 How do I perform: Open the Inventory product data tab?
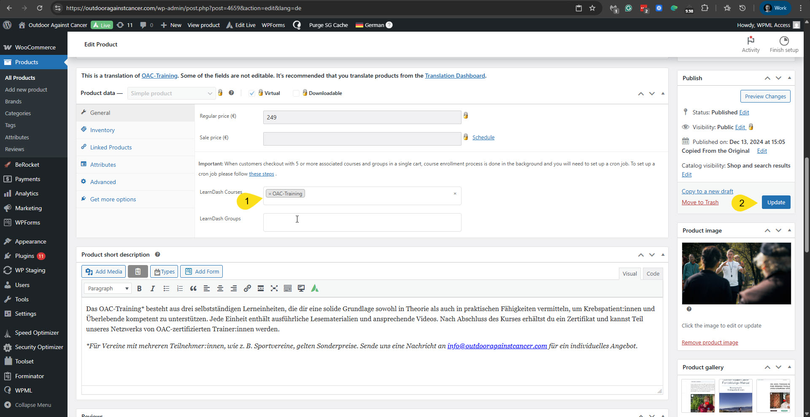pyautogui.click(x=102, y=130)
